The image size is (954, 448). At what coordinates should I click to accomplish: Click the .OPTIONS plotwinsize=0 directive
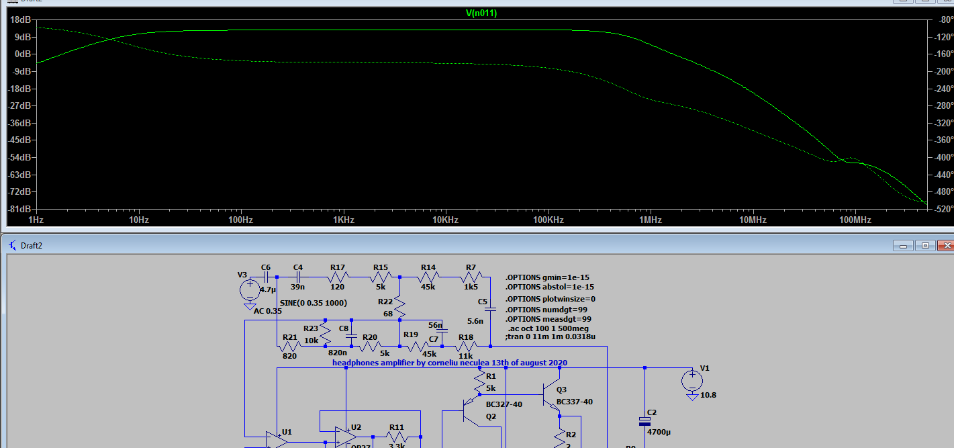click(x=551, y=299)
